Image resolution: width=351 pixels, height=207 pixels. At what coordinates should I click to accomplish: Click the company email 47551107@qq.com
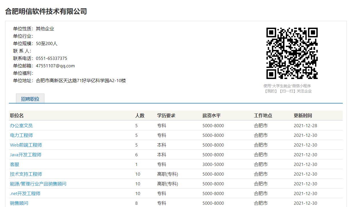[55, 66]
